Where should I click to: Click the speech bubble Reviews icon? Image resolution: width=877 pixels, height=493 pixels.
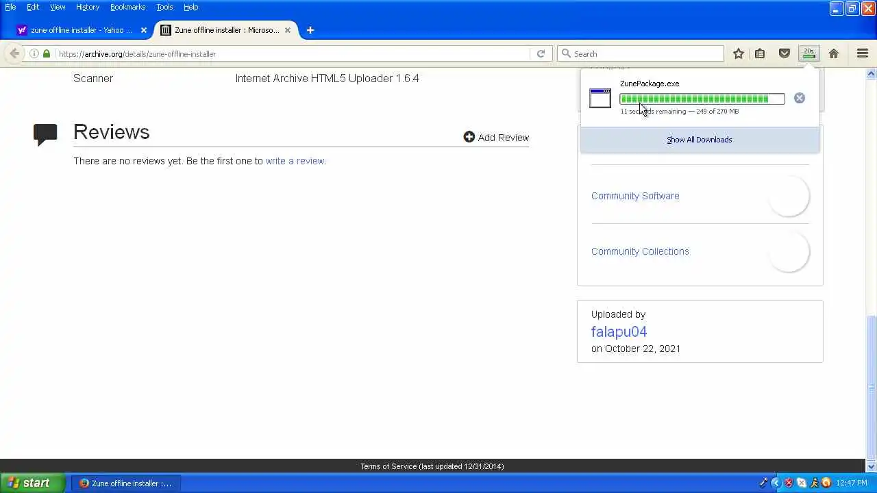[45, 134]
